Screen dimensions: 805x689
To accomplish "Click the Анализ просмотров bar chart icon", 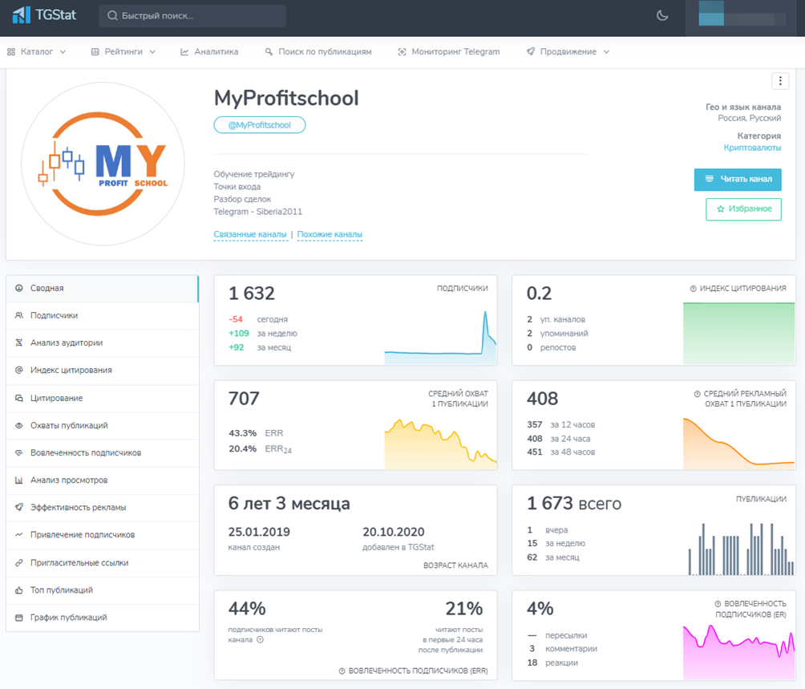I will click(x=19, y=480).
